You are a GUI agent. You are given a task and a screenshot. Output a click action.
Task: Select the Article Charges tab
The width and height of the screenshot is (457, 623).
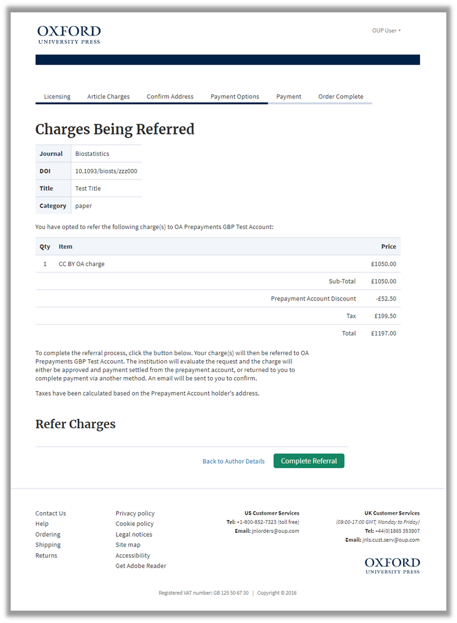click(108, 96)
